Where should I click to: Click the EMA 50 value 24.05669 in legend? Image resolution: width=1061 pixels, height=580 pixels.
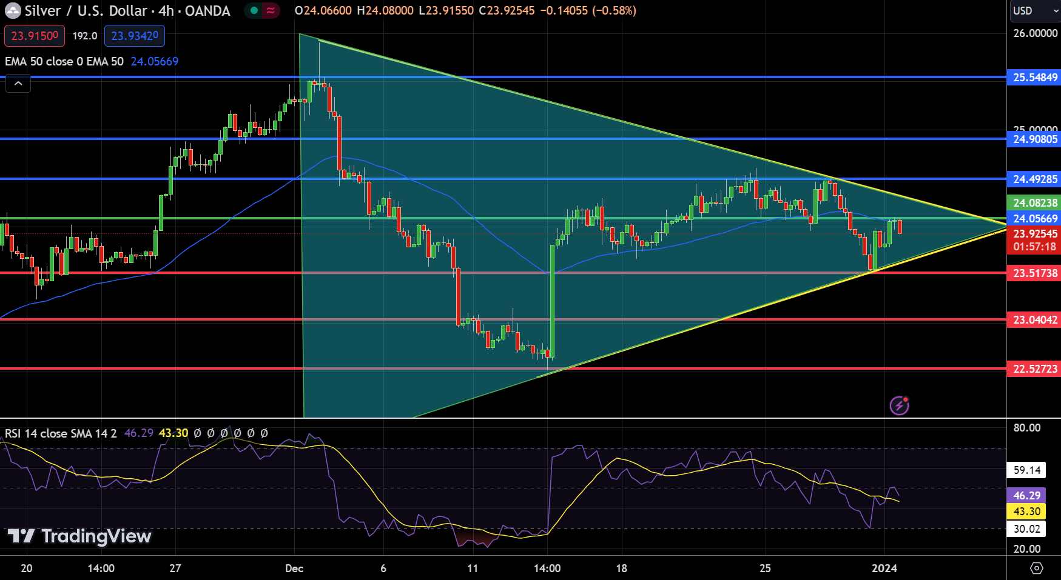tap(155, 61)
